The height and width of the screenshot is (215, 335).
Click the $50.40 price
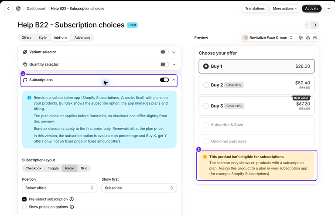point(303,83)
